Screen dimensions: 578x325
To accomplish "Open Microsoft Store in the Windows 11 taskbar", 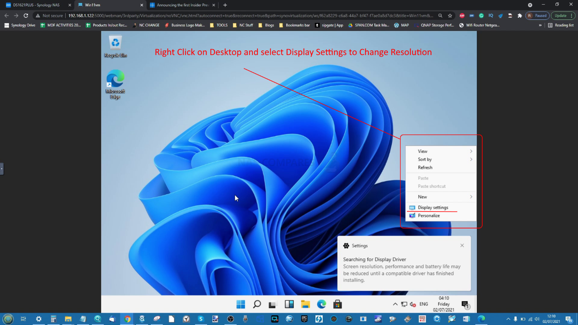I will pos(337,304).
